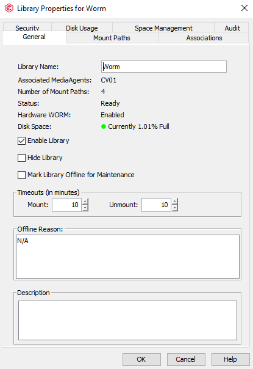Confirm with the OK button
This screenshot has width=253, height=369.
(141, 359)
